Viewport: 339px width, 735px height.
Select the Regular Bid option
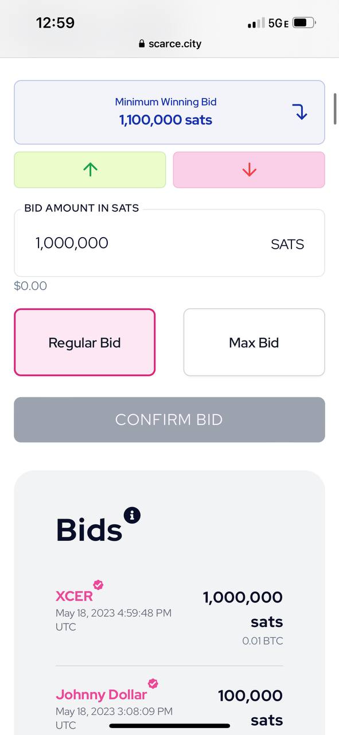click(84, 342)
